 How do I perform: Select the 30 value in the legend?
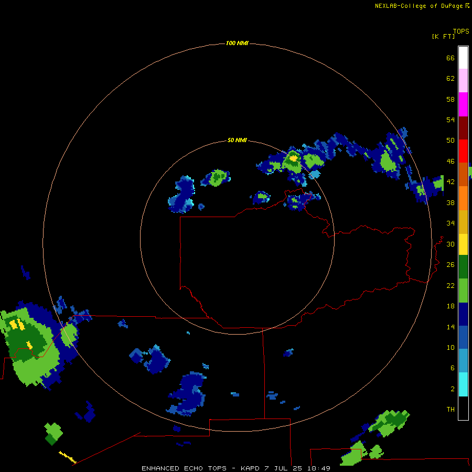click(x=450, y=244)
